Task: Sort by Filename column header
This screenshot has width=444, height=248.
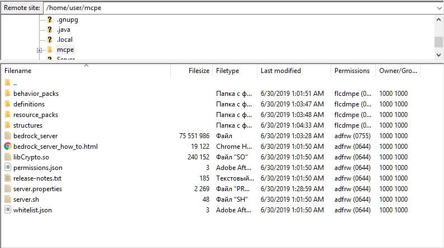Action: (x=86, y=71)
